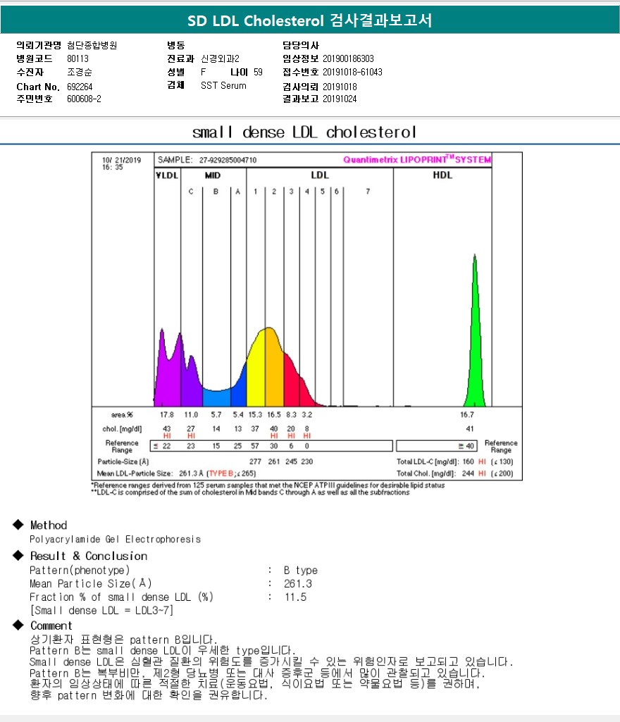Image resolution: width=620 pixels, height=722 pixels.
Task: Click the HDL column header in chart
Action: [442, 175]
